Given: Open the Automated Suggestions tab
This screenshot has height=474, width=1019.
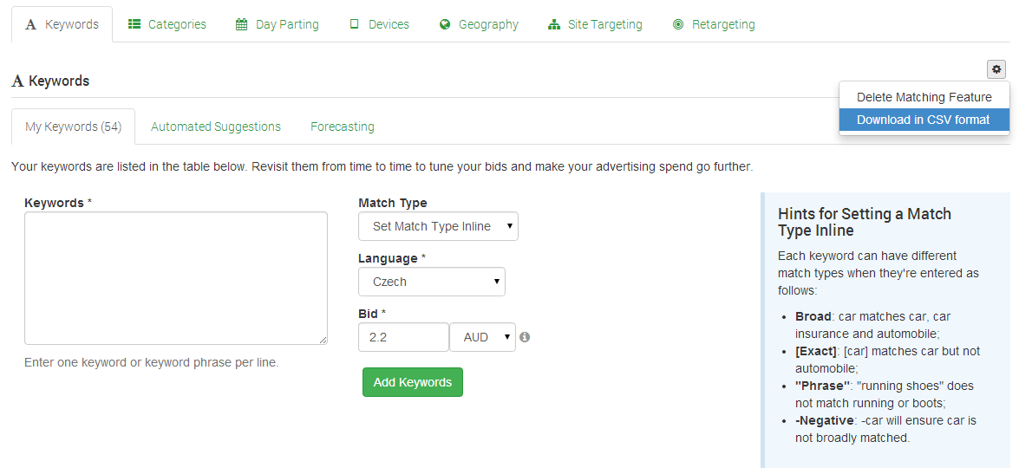Looking at the screenshot, I should pos(216,127).
